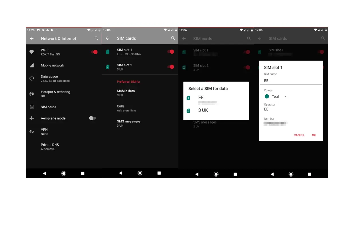Open SIM slot 1 EE details row

tap(140, 52)
